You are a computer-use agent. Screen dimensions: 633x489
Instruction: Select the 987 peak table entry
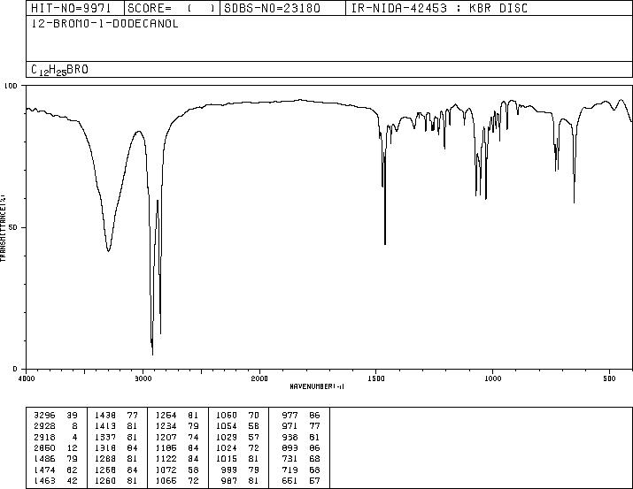tap(241, 480)
